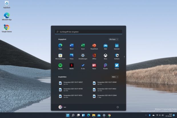
Task: Open Einstellungen pinned tile in Start menu
Action: pyautogui.click(x=83, y=56)
